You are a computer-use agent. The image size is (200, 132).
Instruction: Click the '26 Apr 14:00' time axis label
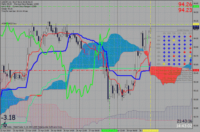69,131
